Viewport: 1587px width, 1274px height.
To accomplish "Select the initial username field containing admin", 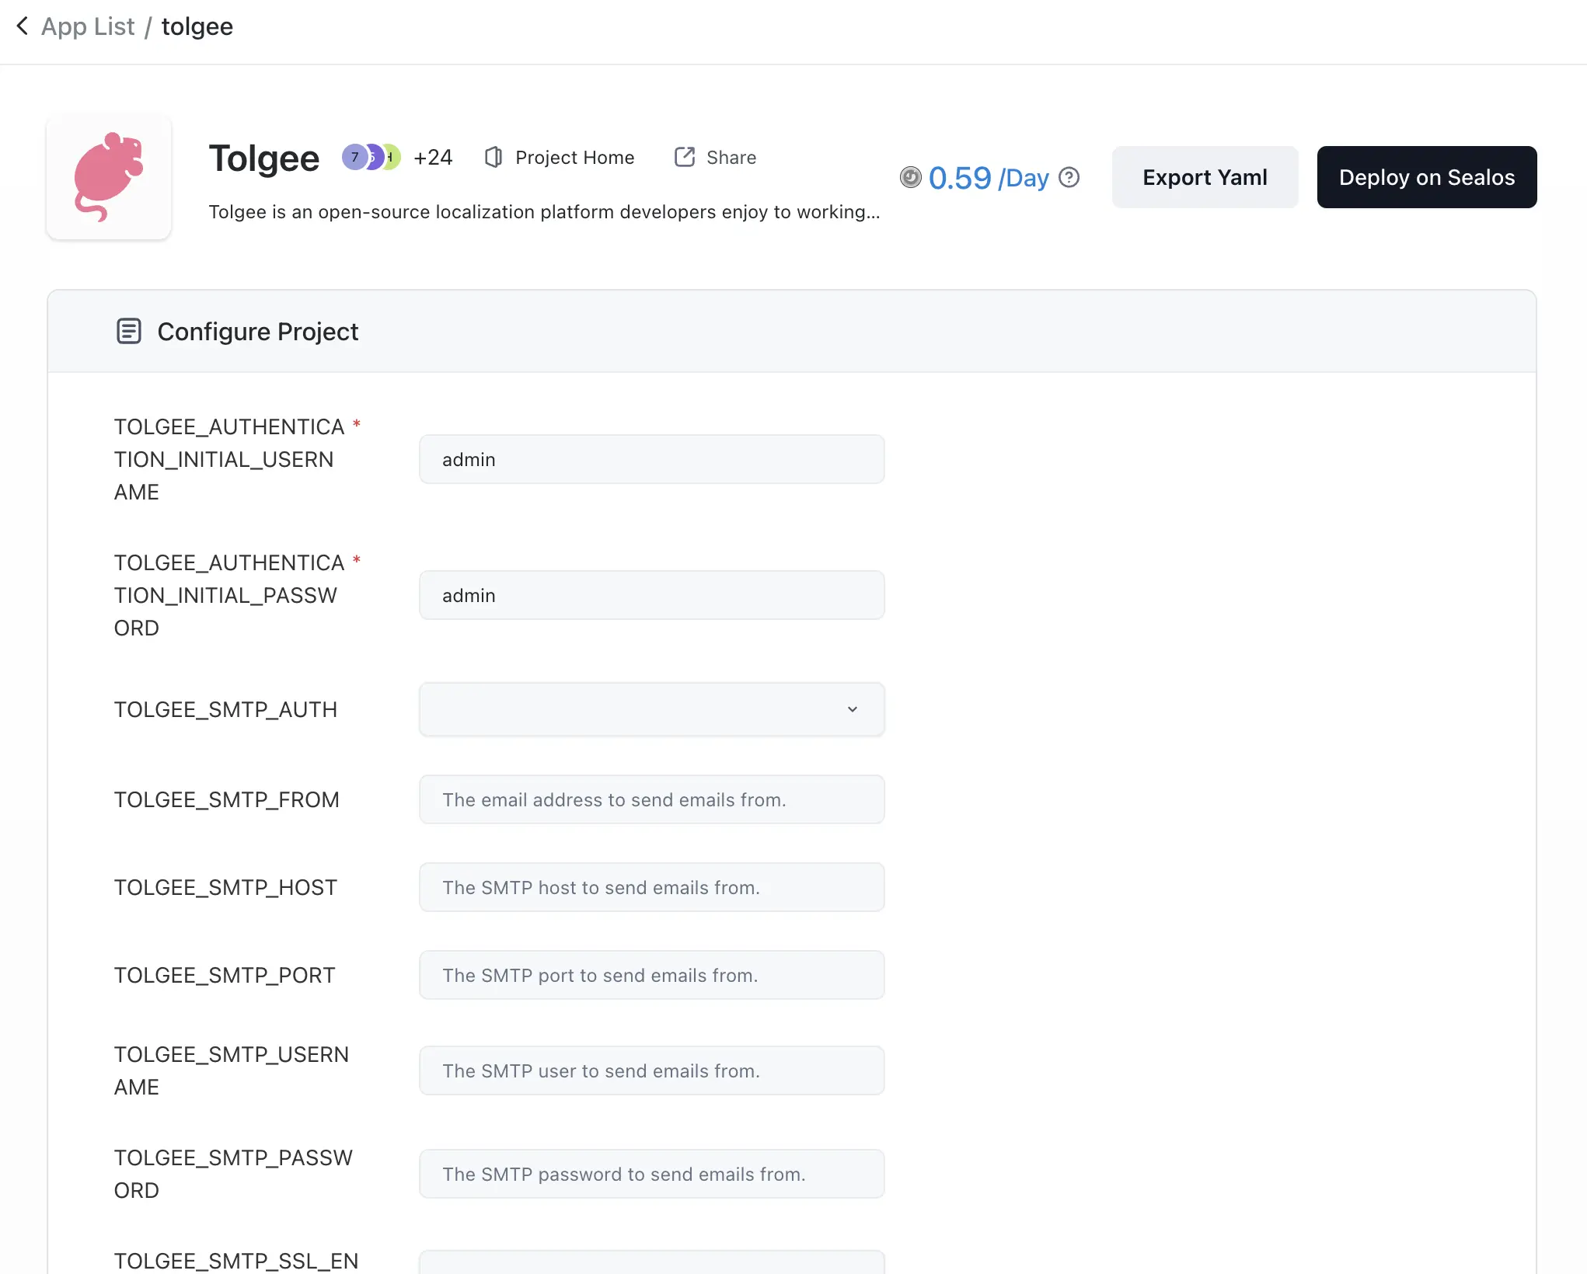I will [x=651, y=459].
